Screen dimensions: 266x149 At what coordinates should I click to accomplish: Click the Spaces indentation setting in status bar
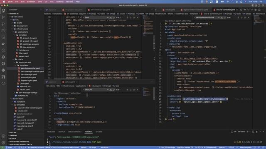point(222,147)
